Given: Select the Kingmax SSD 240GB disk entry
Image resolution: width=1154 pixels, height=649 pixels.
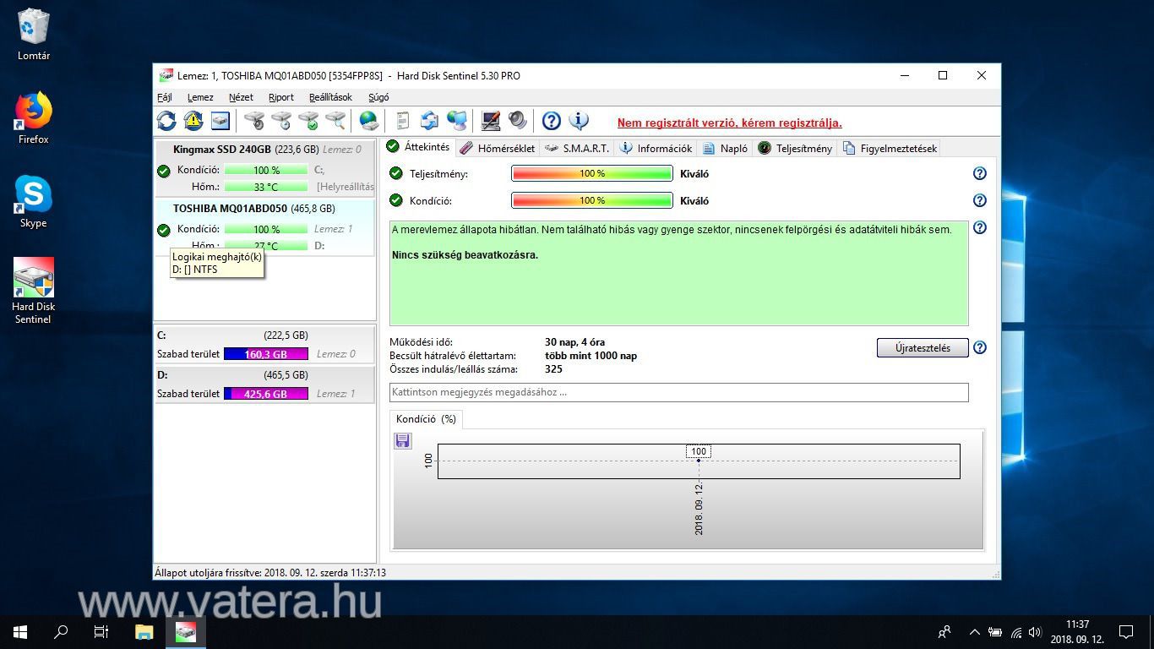Looking at the screenshot, I should coord(264,168).
